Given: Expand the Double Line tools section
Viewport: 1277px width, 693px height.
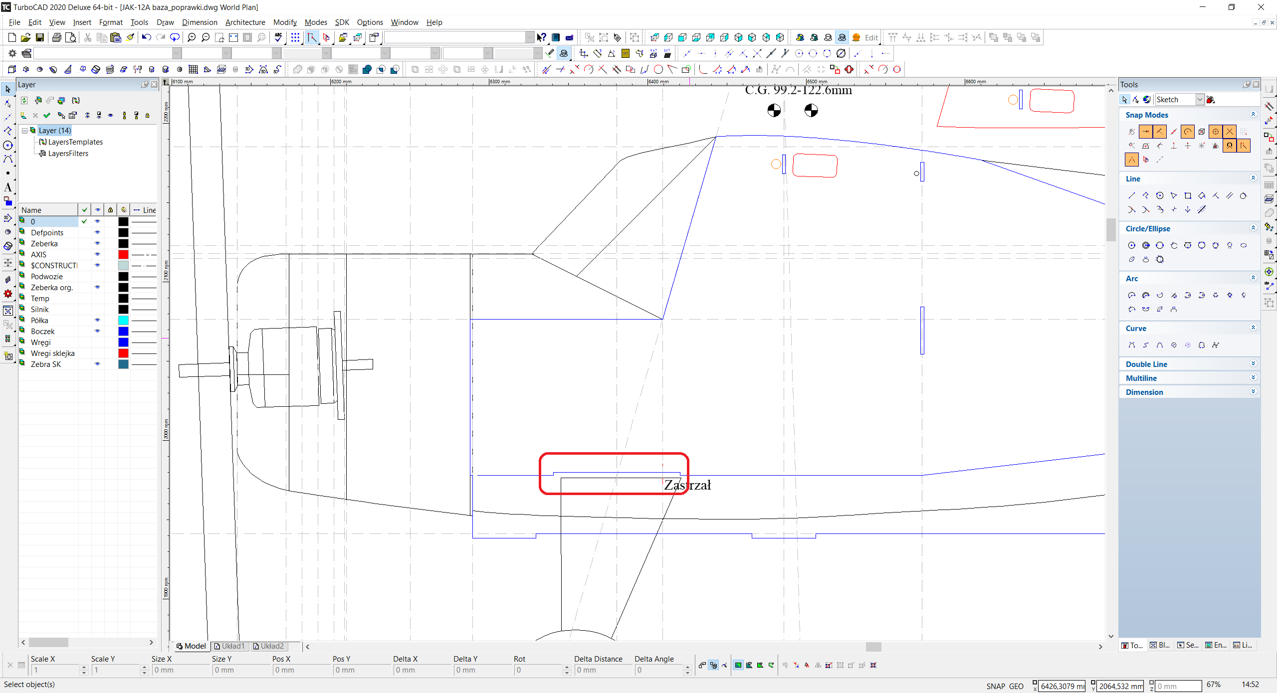Looking at the screenshot, I should [1253, 364].
